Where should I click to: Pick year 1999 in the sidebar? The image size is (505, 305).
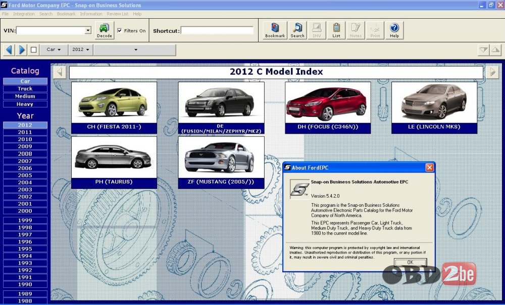[x=25, y=220]
